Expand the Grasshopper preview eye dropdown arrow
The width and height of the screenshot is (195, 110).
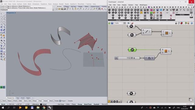click(x=130, y=23)
